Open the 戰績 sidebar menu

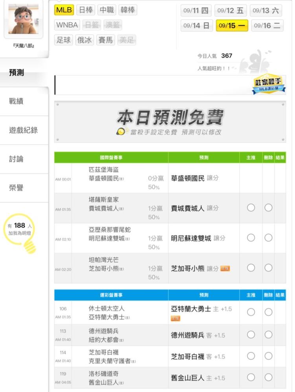24,101
